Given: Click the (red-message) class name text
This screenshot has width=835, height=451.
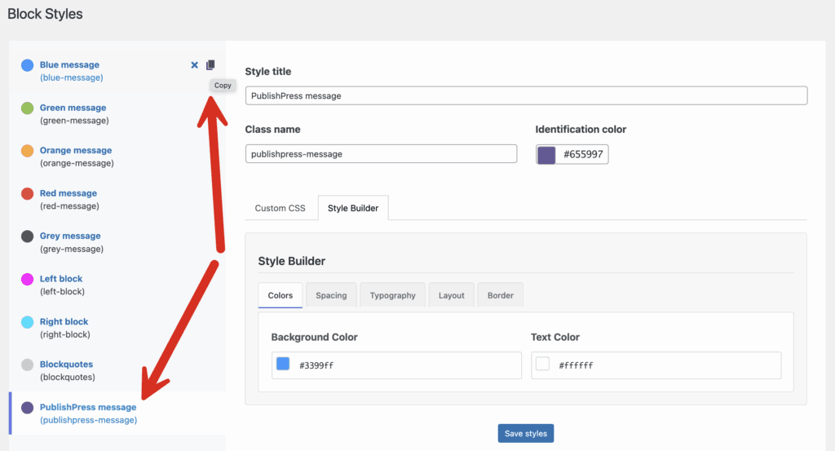Looking at the screenshot, I should [69, 206].
